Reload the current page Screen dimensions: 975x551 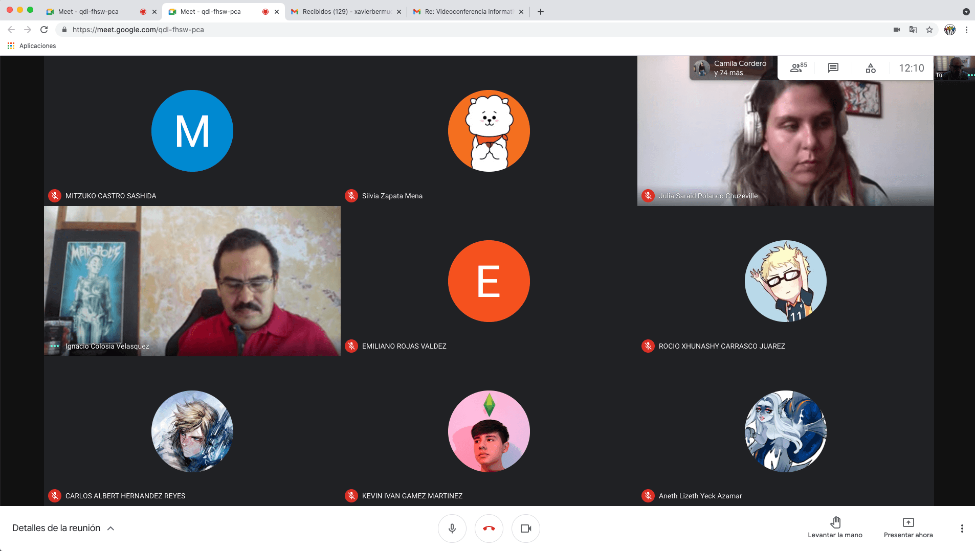[x=44, y=30]
